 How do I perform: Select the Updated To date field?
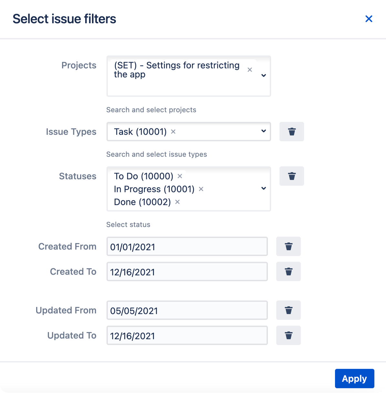coord(187,335)
